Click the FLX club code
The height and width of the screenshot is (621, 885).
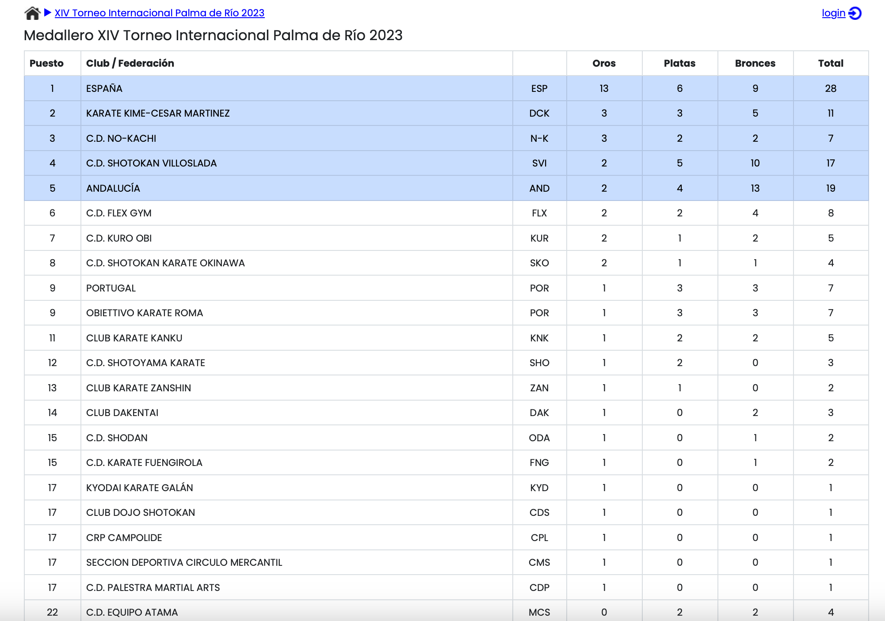539,213
